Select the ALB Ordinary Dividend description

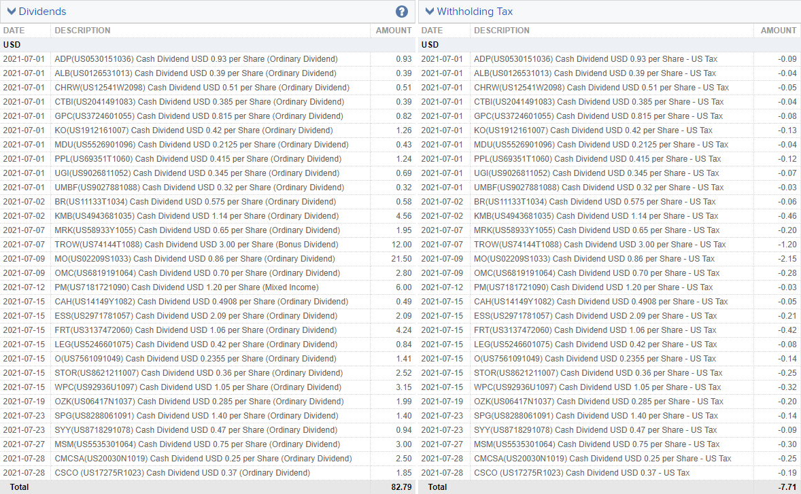(x=196, y=73)
